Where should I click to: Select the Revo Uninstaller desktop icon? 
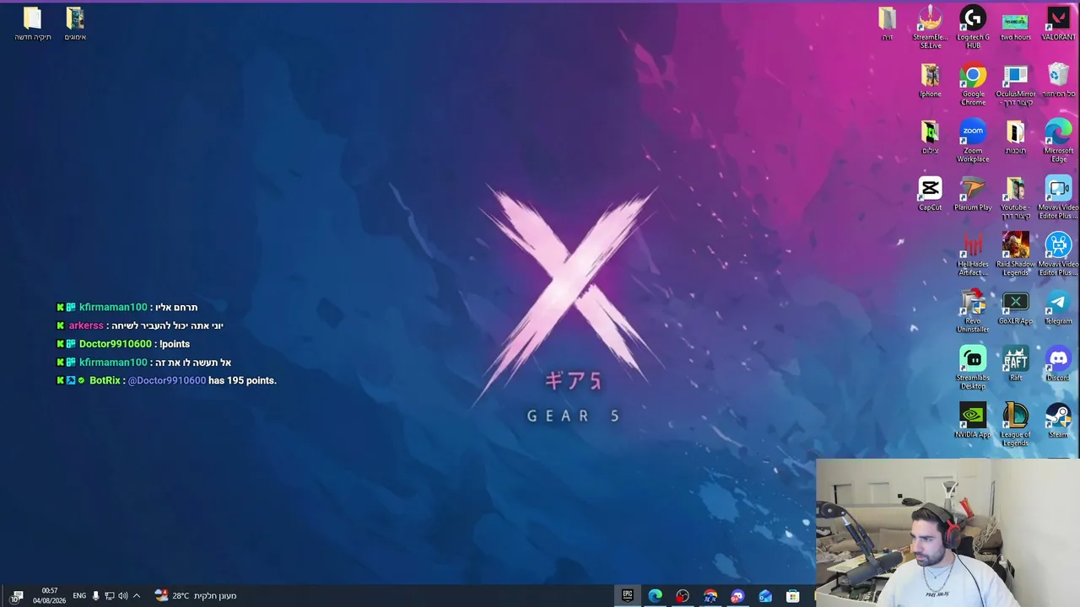973,311
